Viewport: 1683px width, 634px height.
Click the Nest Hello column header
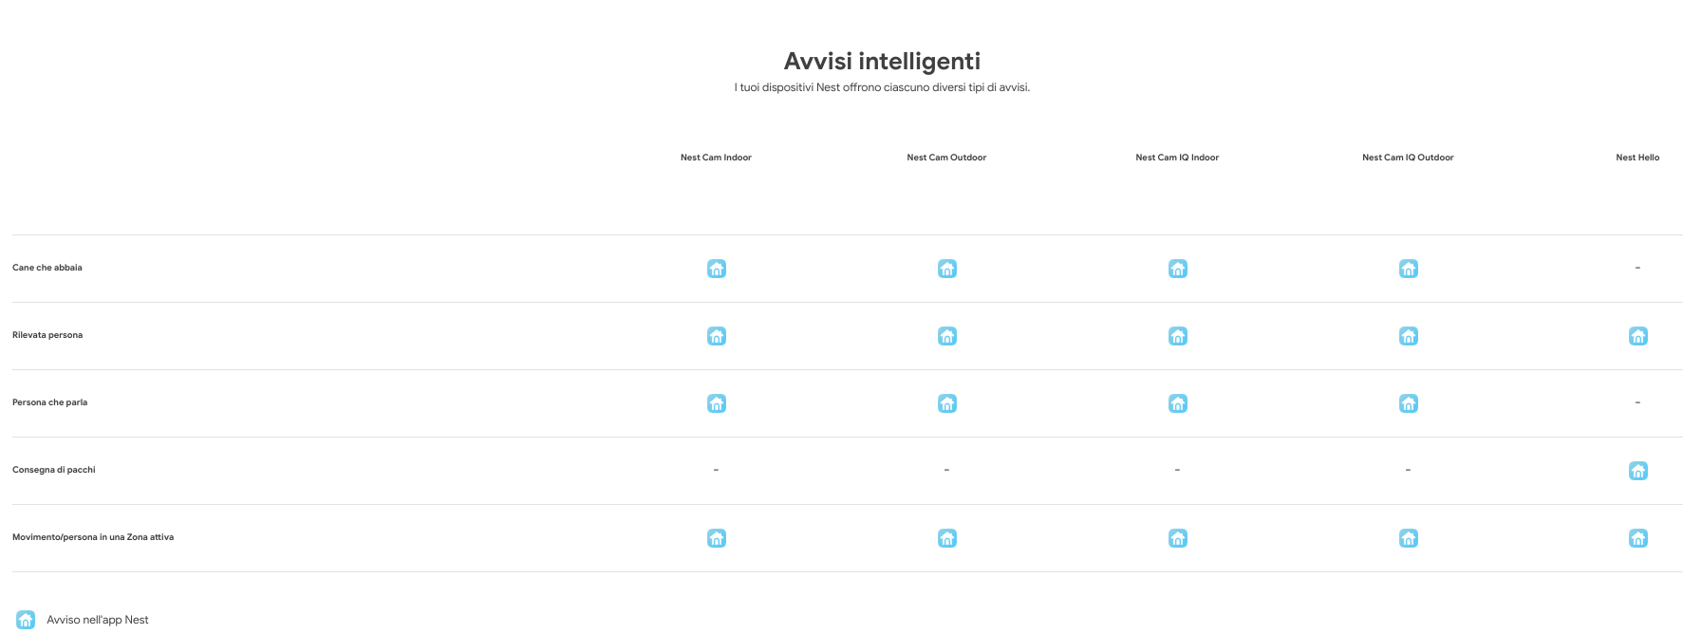pyautogui.click(x=1637, y=158)
